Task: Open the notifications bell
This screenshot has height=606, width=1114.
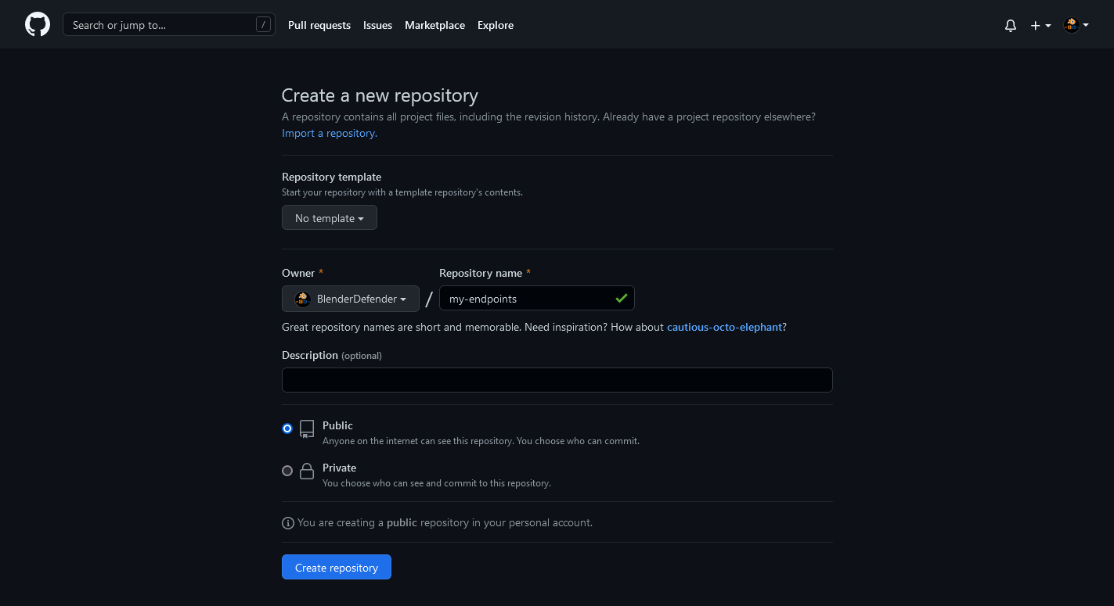Action: tap(1011, 25)
